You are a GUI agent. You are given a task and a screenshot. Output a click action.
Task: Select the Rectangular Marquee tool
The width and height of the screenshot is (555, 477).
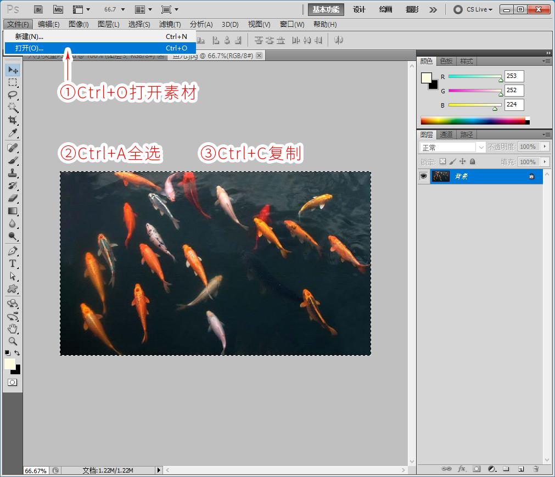(13, 82)
